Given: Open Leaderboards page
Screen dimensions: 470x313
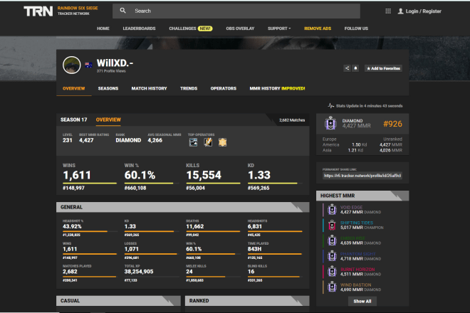Looking at the screenshot, I should click(x=139, y=28).
